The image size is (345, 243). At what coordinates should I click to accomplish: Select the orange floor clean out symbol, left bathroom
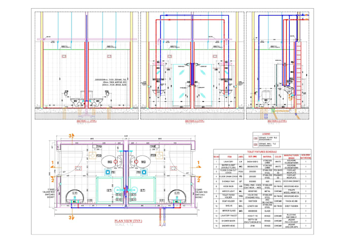93,155
